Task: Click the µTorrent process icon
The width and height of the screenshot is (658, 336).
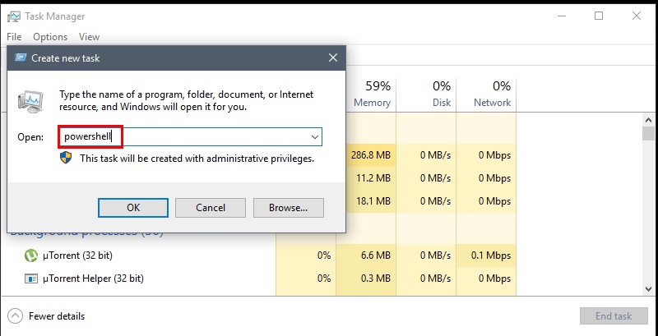Action: pos(31,255)
